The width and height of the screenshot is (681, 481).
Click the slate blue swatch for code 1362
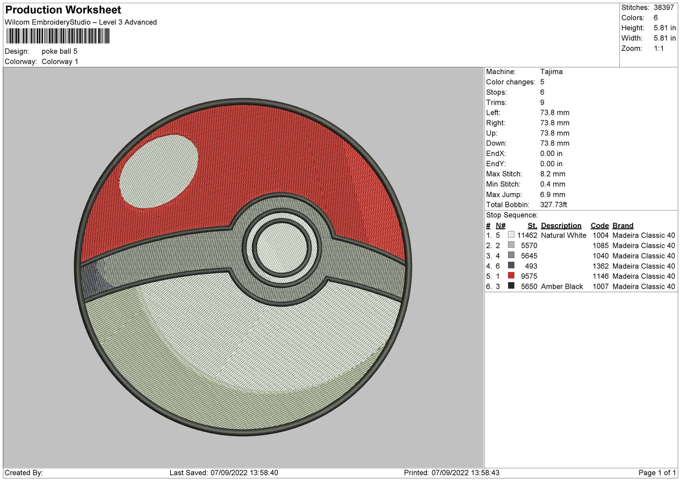pos(511,265)
